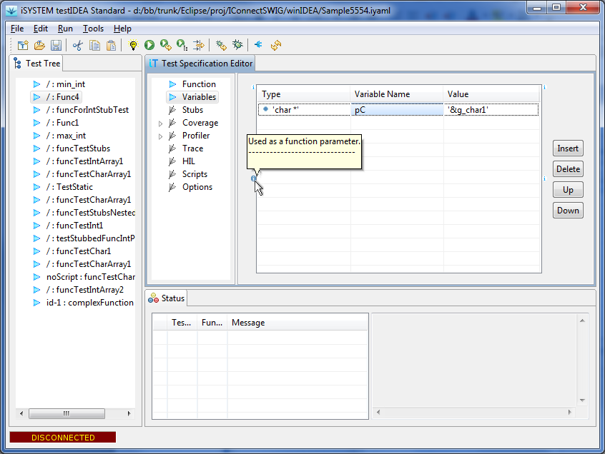
Task: Select test '/ : max_int'
Action: point(66,136)
